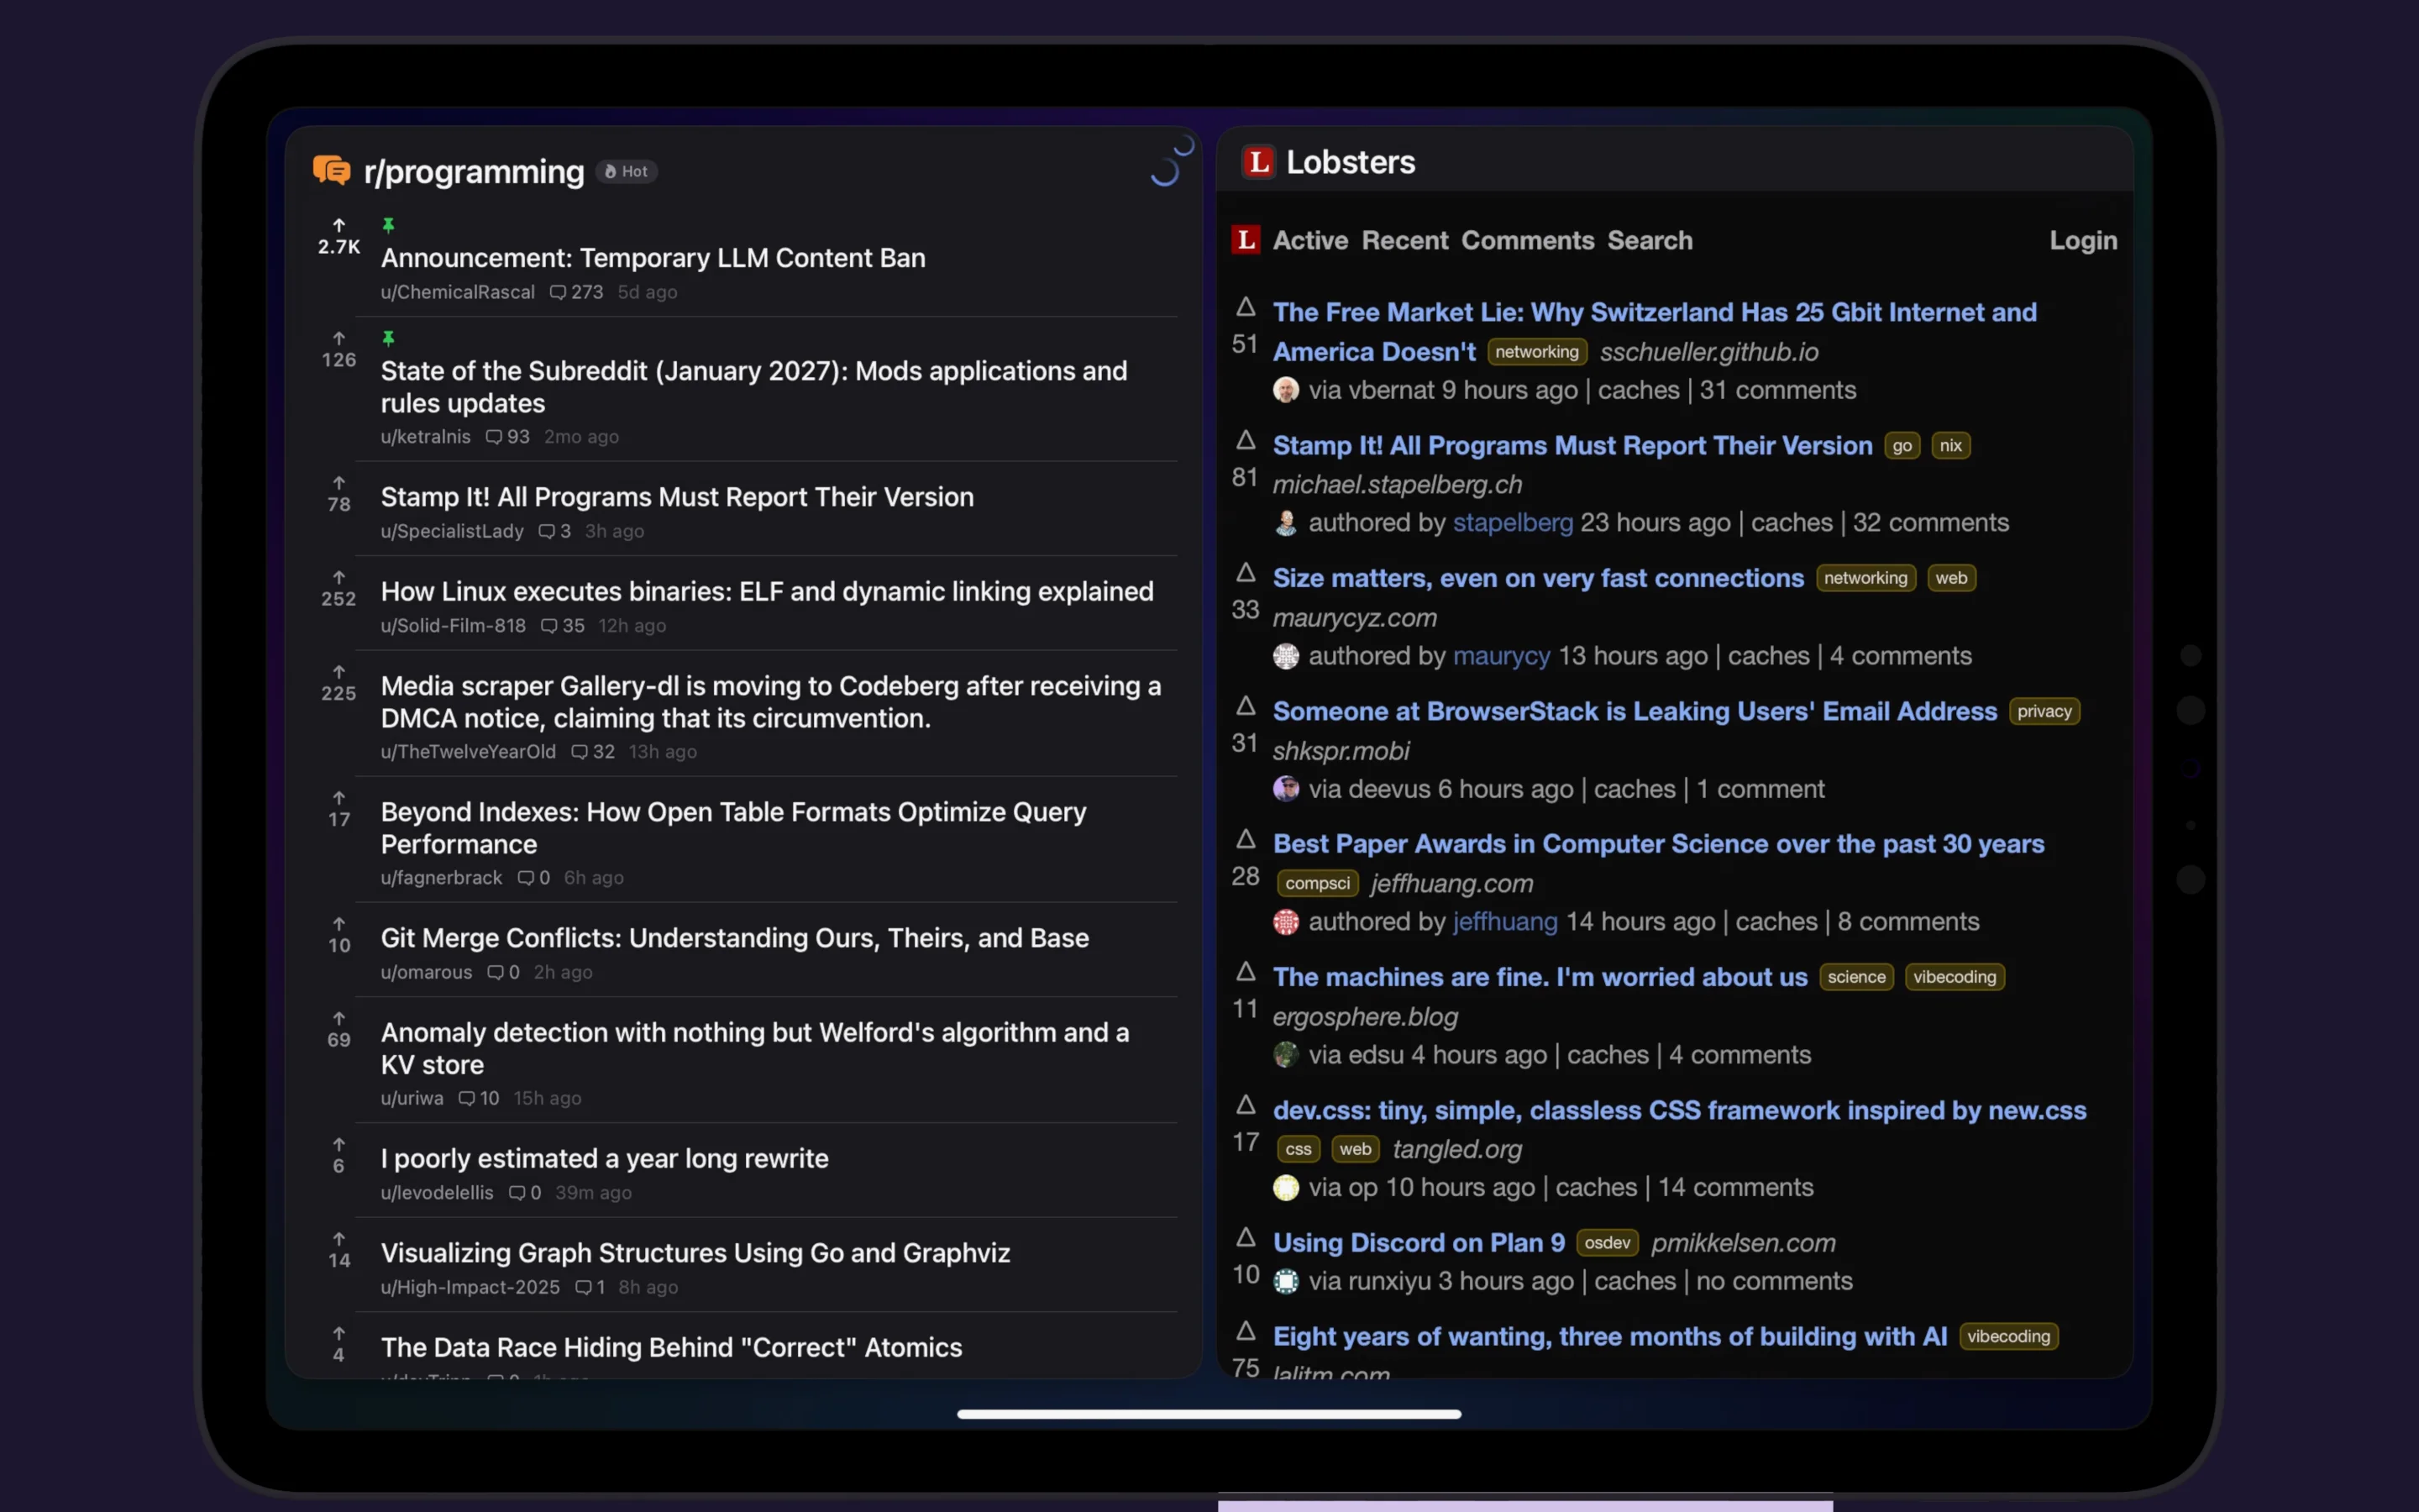
Task: Upvote Announcement: Temporary LLM Content Ban
Action: [x=338, y=226]
